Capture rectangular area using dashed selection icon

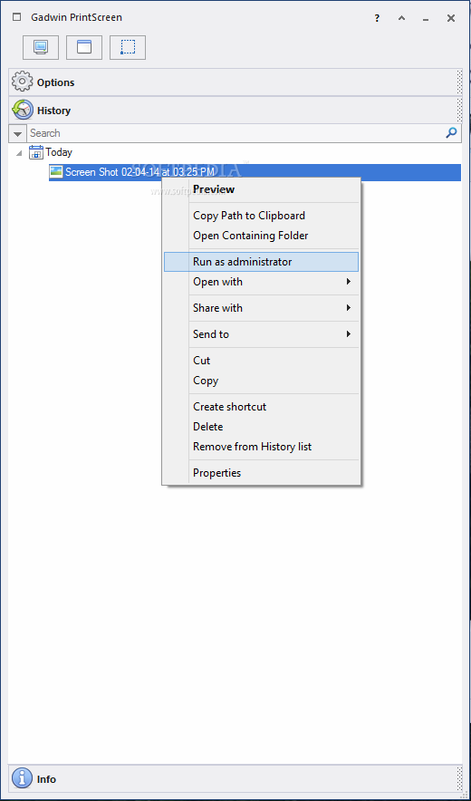[128, 47]
